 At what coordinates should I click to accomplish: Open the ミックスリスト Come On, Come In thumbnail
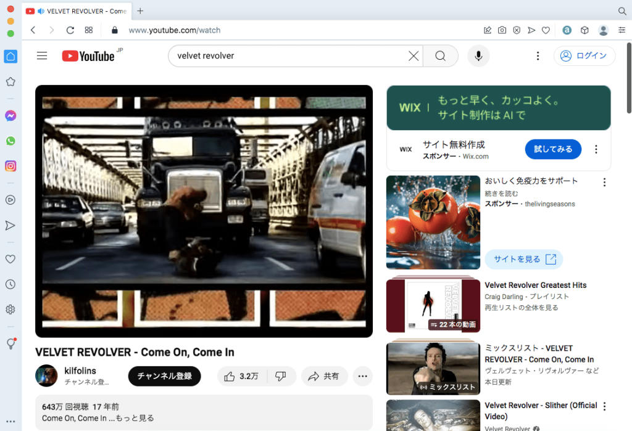pos(433,367)
